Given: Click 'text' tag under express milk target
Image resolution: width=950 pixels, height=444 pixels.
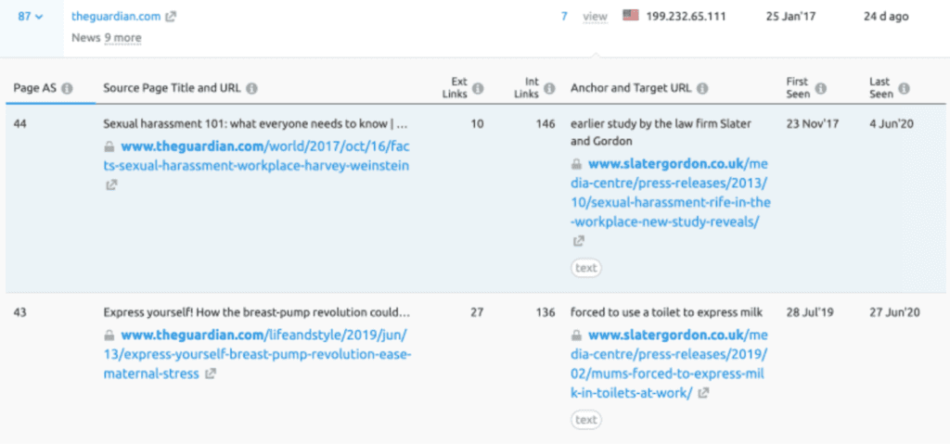Looking at the screenshot, I should (x=586, y=419).
